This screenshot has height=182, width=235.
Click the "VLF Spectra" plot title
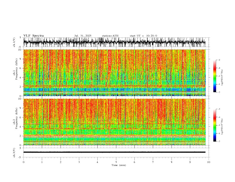pos(34,36)
